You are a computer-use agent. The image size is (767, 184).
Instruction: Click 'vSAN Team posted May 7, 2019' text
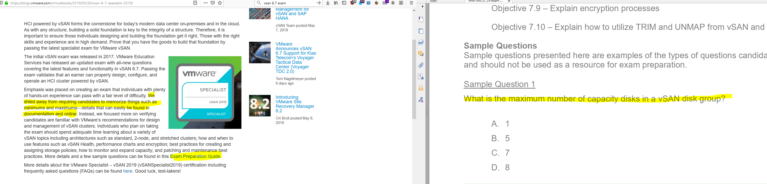295,28
